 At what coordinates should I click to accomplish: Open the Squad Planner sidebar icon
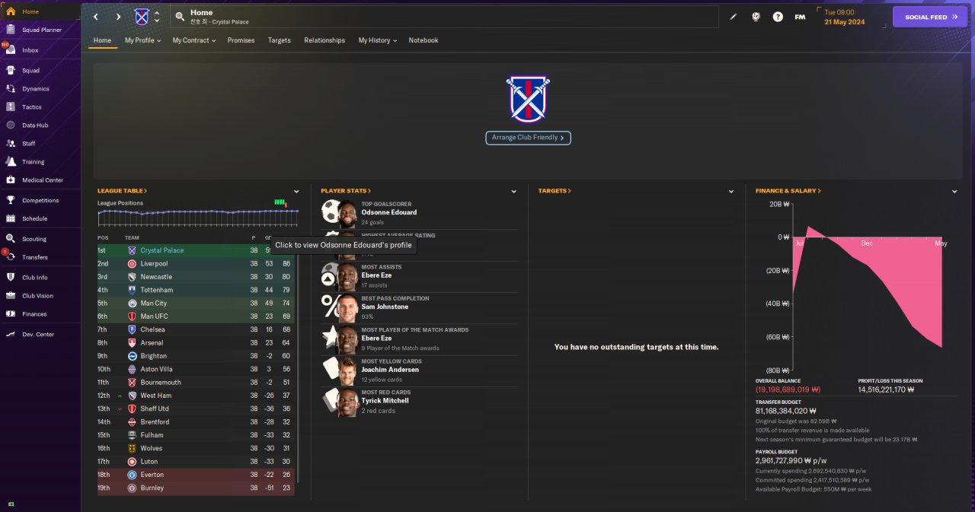(11, 30)
